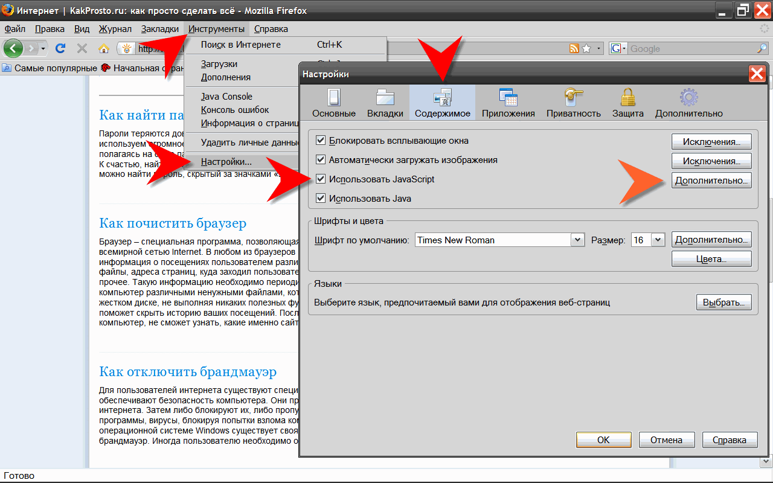Open Самые популярные bookmark folder
Screen dimensions: 773x483
pyautogui.click(x=50, y=68)
